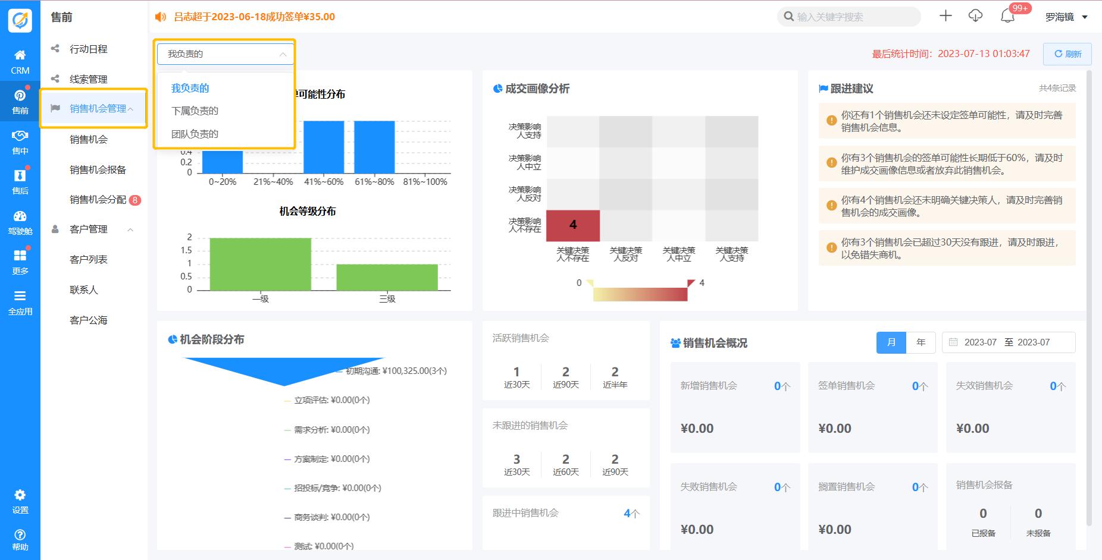Click the page vertical scrollbar
The image size is (1102, 560).
(x=1090, y=297)
